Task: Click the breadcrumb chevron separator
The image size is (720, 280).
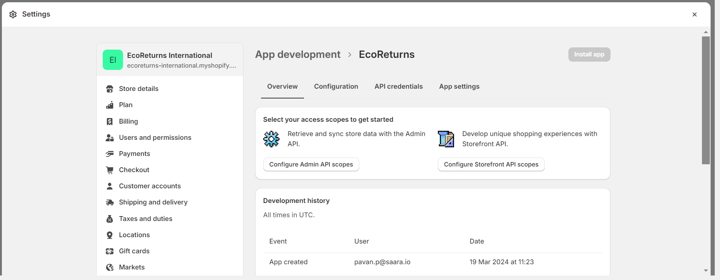Action: (349, 55)
